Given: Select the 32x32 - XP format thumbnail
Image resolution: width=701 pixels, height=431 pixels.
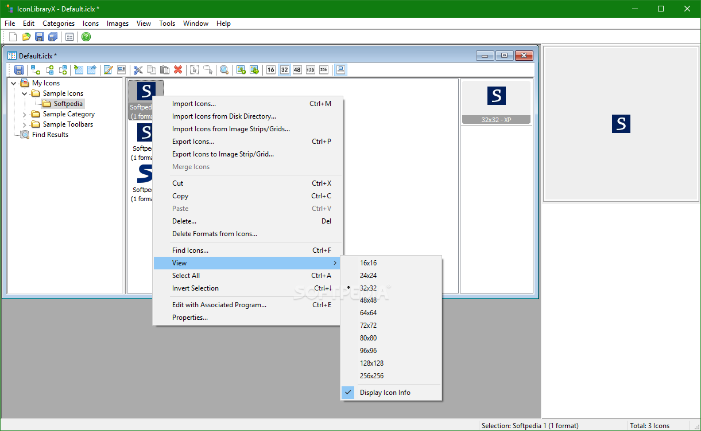Looking at the screenshot, I should [497, 102].
